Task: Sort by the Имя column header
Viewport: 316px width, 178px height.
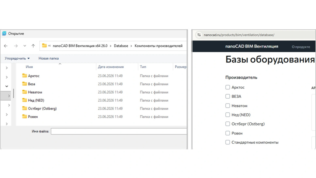Action: coord(29,67)
